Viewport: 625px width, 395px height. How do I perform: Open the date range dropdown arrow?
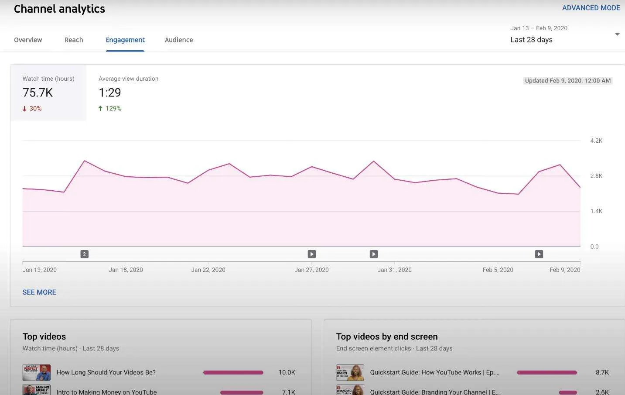pyautogui.click(x=617, y=34)
